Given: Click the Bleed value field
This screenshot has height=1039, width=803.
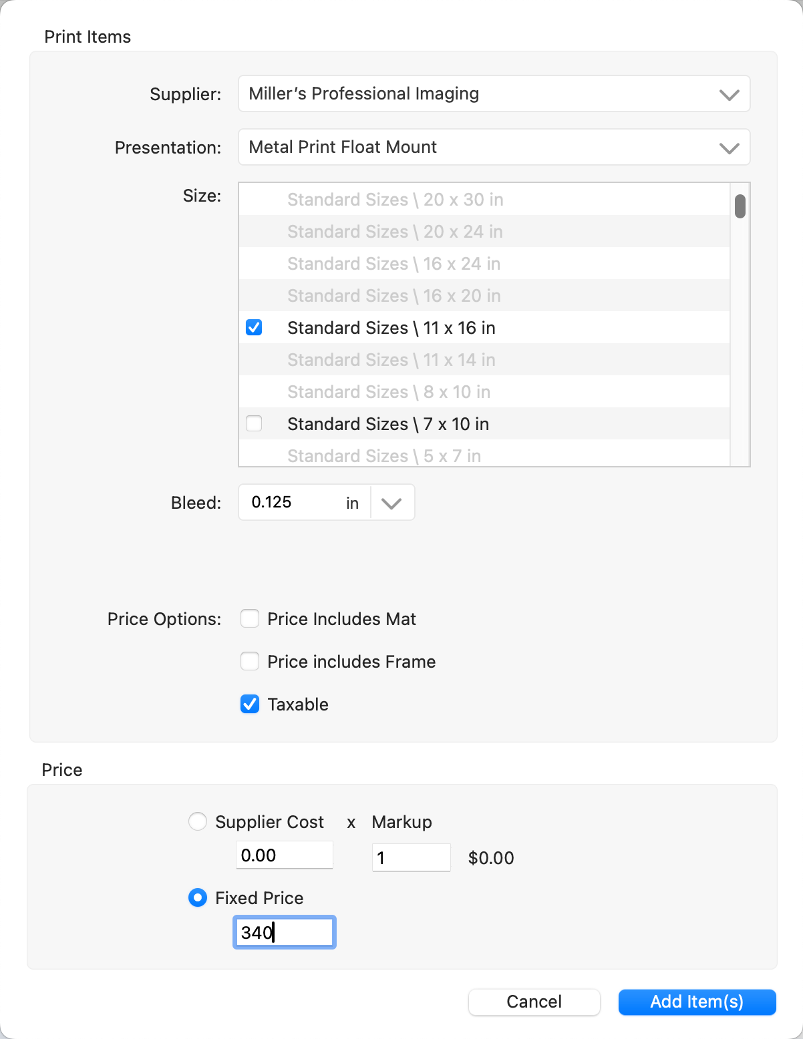Looking at the screenshot, I should coord(294,503).
